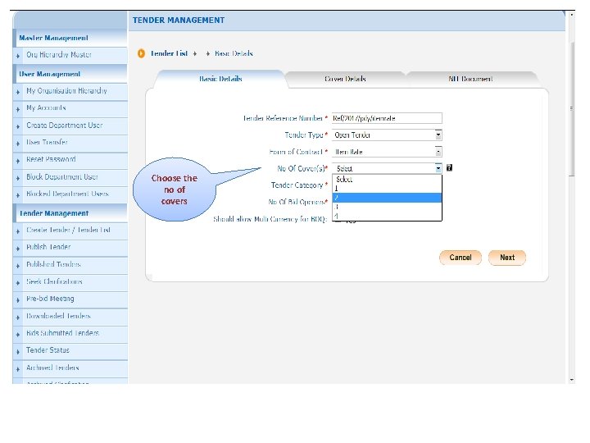Screen dimensions: 590x443
Task: Open My Accounts link
Action: point(46,107)
